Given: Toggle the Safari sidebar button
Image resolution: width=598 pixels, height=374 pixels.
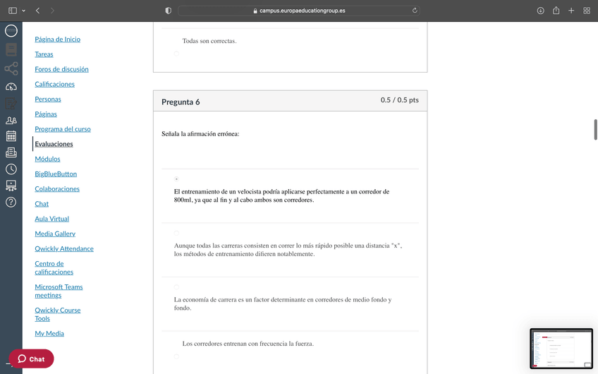Looking at the screenshot, I should tap(13, 11).
